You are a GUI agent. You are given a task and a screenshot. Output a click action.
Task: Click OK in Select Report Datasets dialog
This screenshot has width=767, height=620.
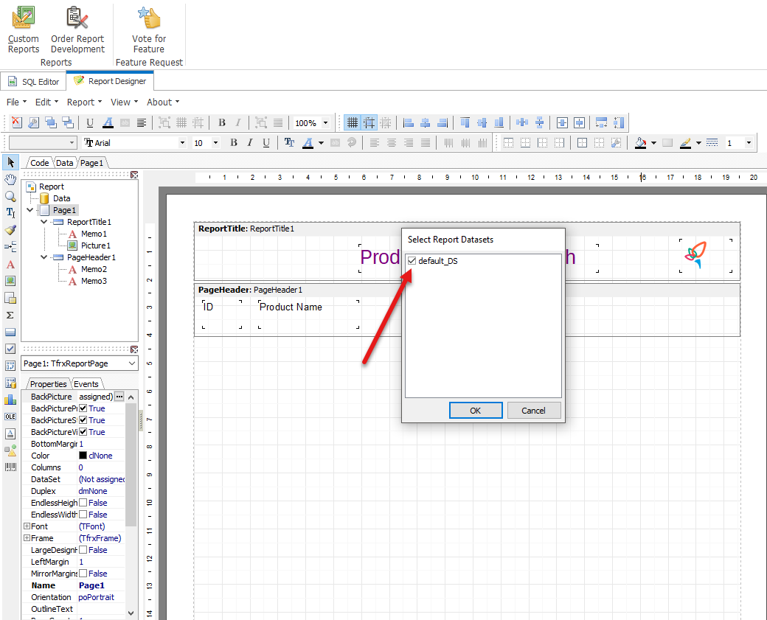coord(476,411)
